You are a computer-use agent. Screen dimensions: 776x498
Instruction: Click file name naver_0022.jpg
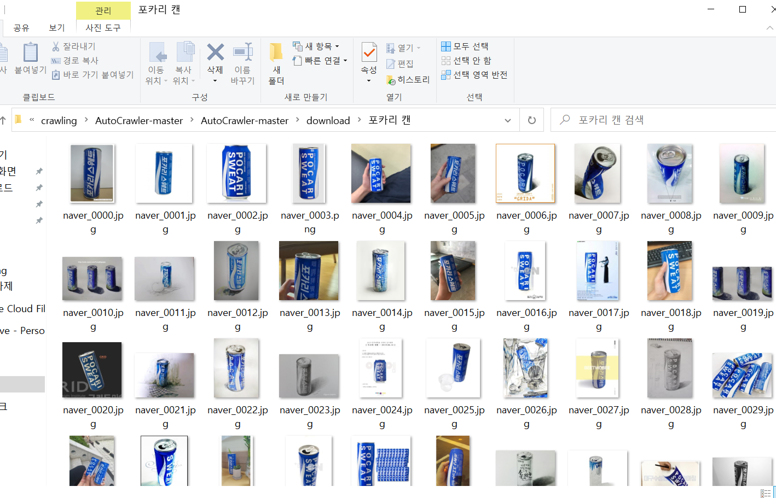(x=238, y=417)
